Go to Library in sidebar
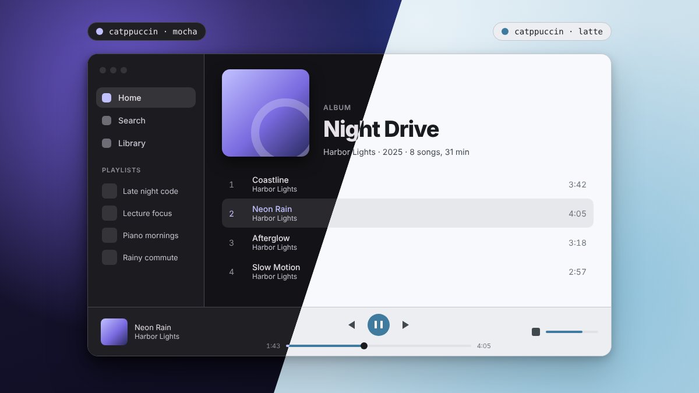 [146, 143]
